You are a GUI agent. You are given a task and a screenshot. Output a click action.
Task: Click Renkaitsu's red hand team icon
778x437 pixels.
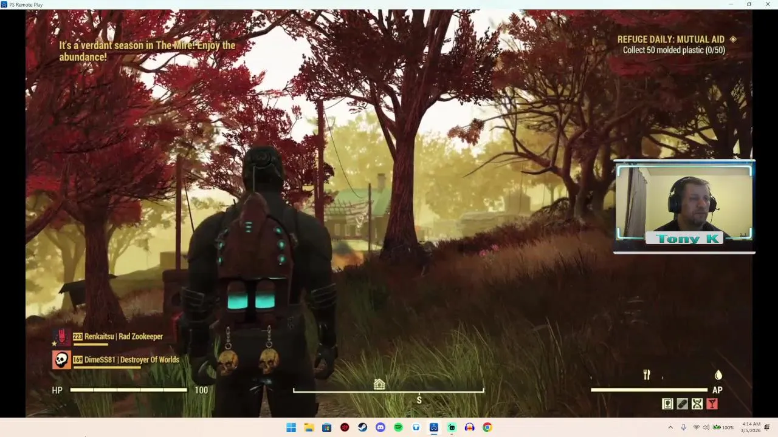tap(61, 337)
